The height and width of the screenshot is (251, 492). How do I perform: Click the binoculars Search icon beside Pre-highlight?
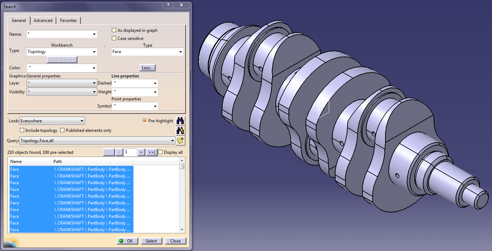[180, 121]
